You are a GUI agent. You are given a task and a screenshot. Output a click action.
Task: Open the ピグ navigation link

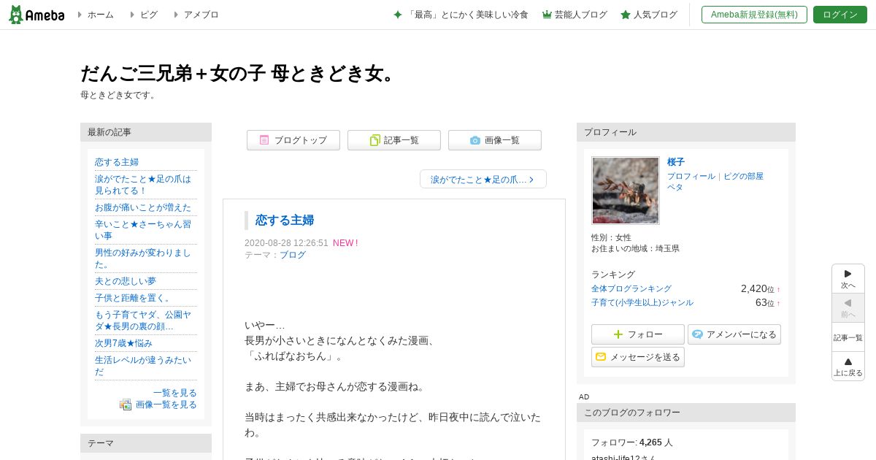(x=148, y=15)
